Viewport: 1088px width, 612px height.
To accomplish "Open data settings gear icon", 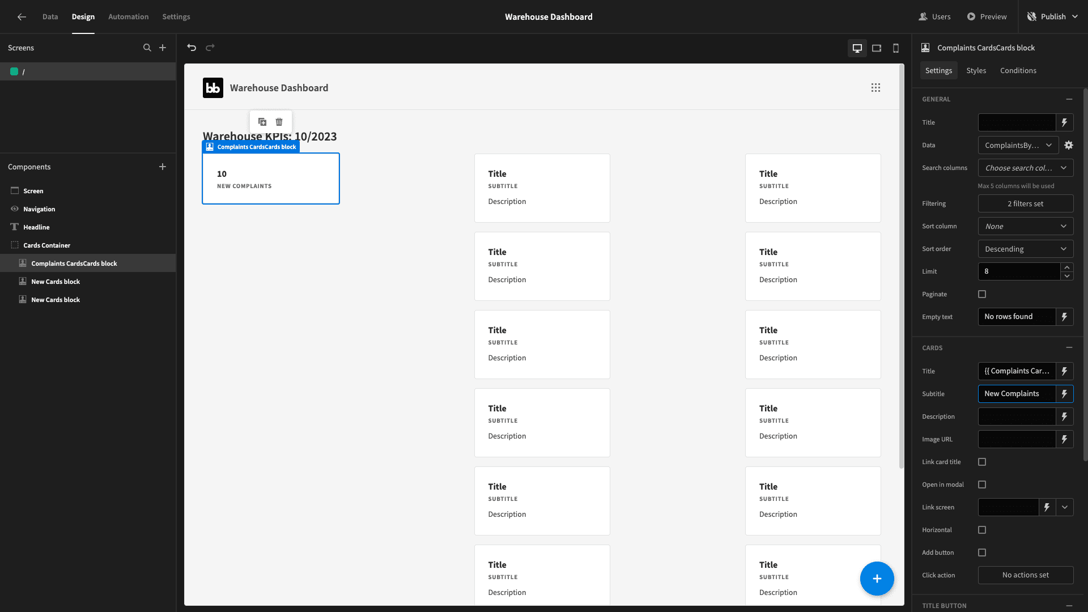I will (x=1069, y=145).
